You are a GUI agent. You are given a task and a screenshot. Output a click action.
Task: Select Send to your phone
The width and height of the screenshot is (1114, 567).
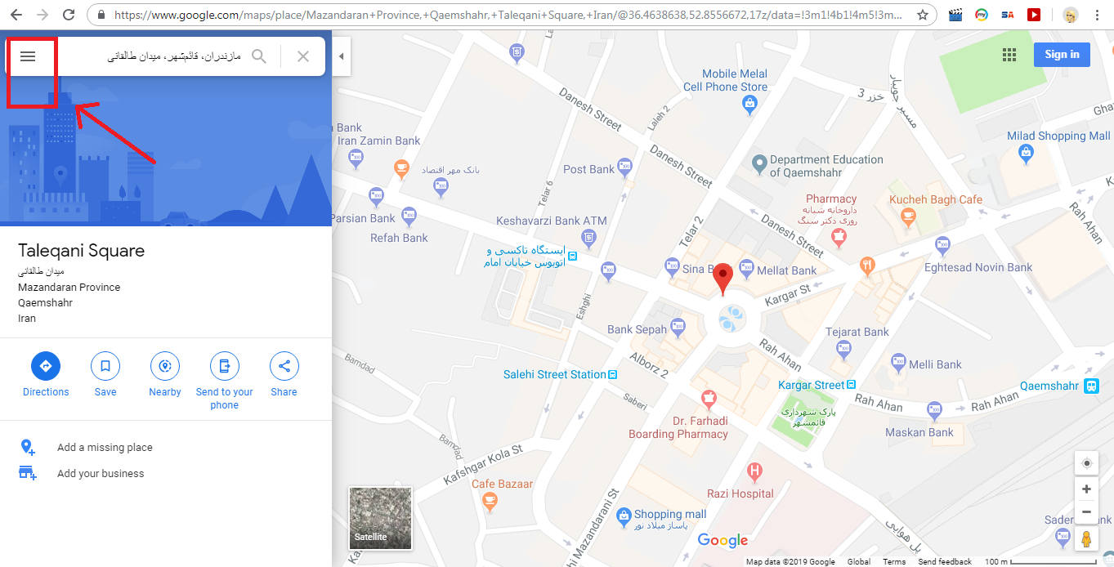[x=225, y=381]
